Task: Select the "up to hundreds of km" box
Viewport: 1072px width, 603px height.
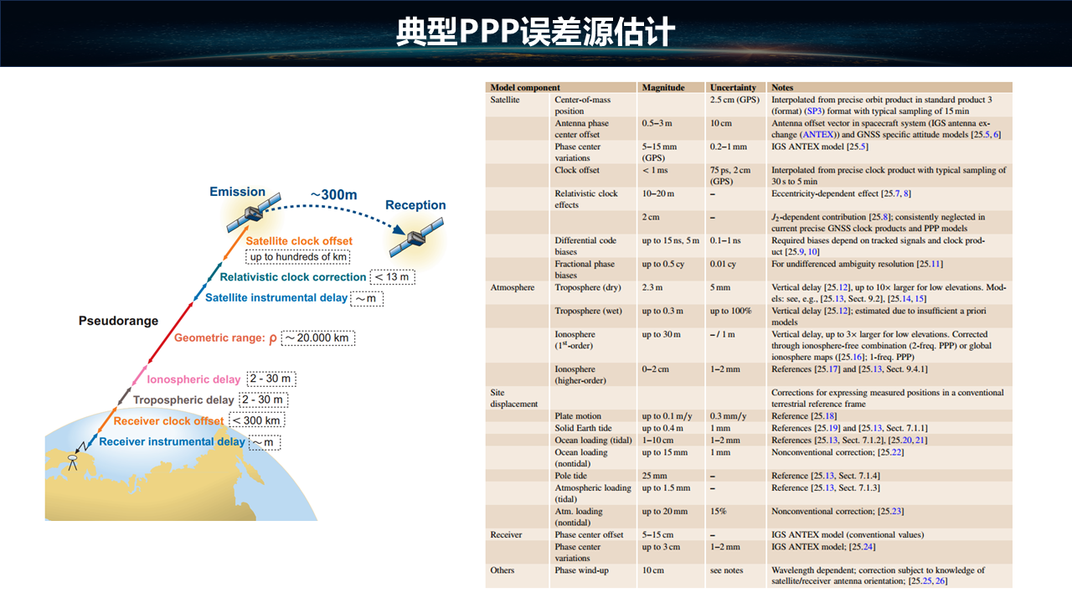Action: [298, 257]
